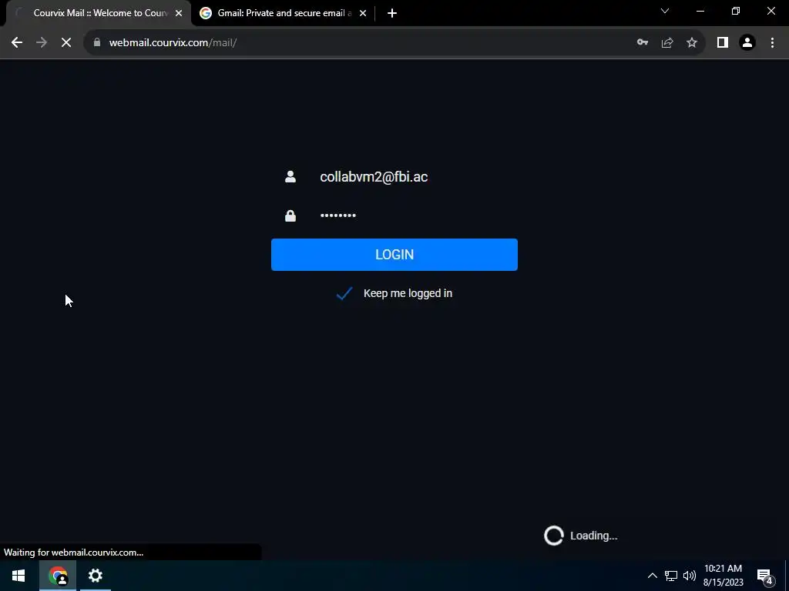Screen dimensions: 789x591
Task: Click the LOGIN button
Action: [394, 255]
